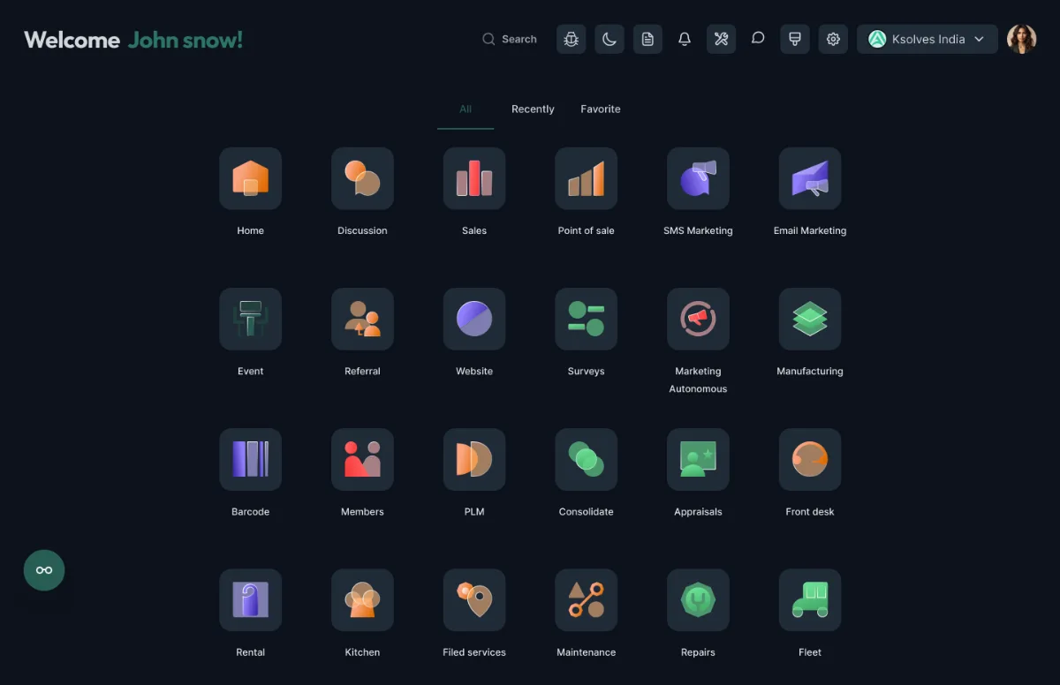This screenshot has width=1060, height=685.
Task: Open the Repairs app
Action: [698, 599]
